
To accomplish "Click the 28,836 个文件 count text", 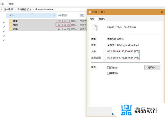I will pos(114,27).
